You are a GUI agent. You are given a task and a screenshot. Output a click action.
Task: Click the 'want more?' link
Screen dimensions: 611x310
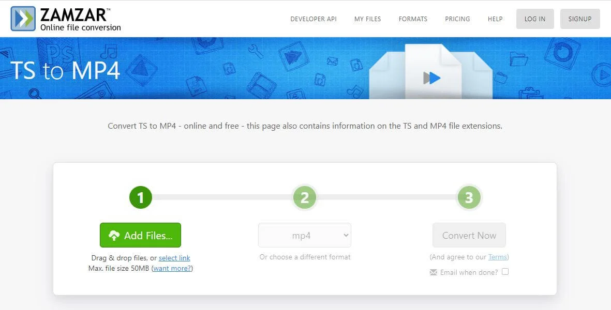(x=172, y=268)
